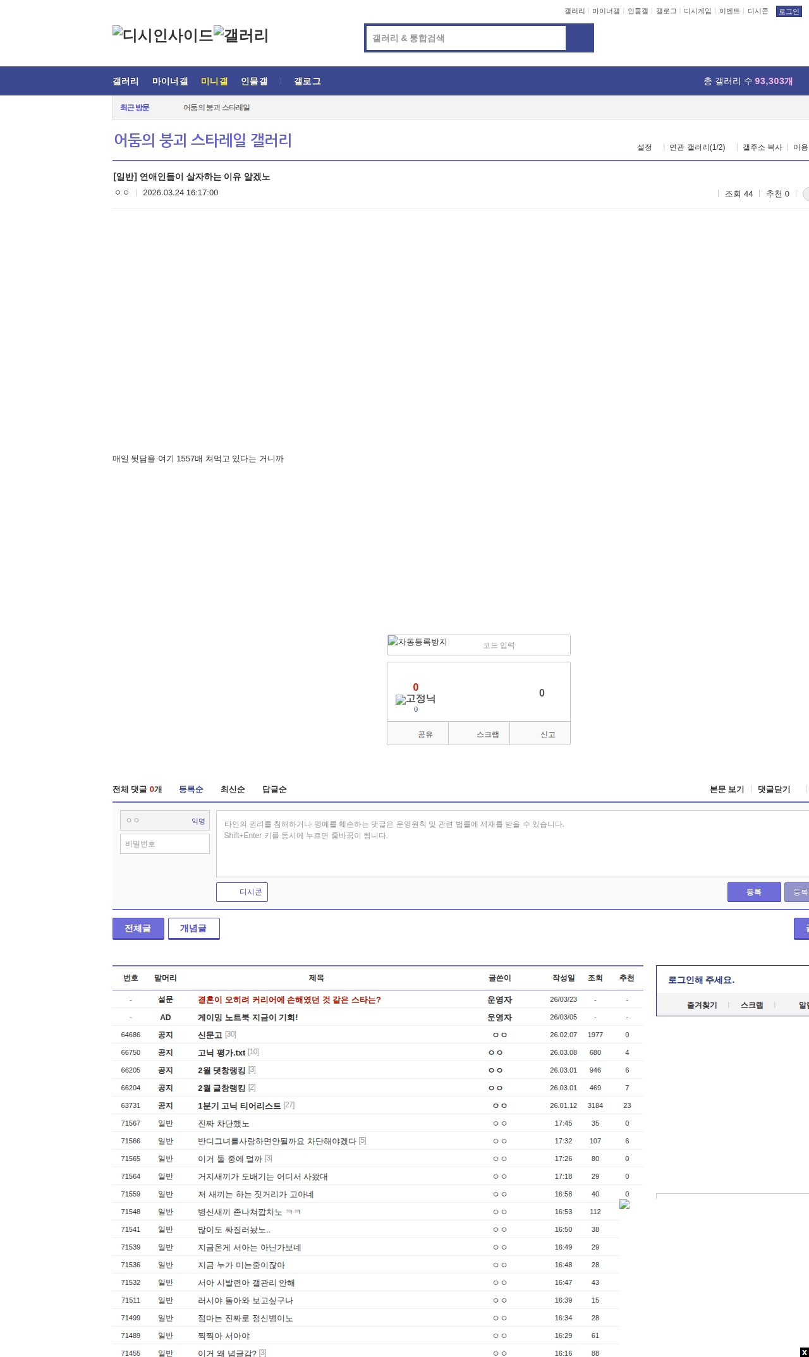Select the 미니갤 tab in navigation bar
Viewport: 809px width, 1357px height.
(x=214, y=81)
